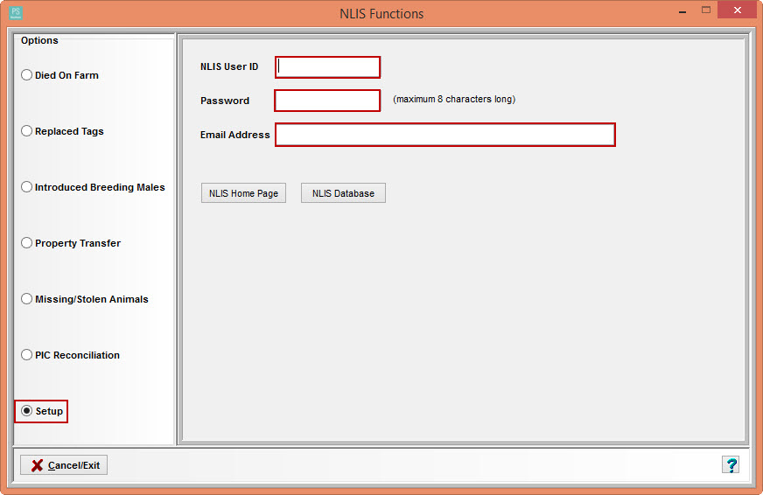Open the NLIS Home Page button

243,193
